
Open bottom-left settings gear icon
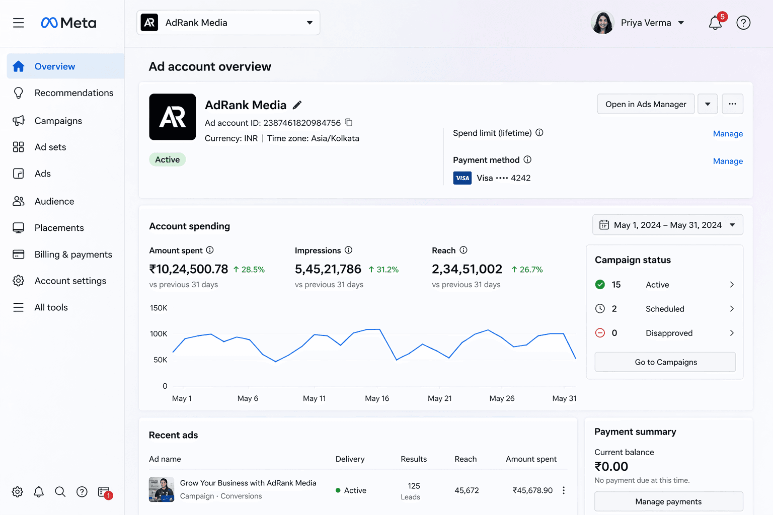click(x=18, y=492)
